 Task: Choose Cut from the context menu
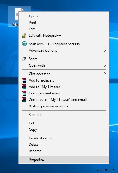pos(64,123)
